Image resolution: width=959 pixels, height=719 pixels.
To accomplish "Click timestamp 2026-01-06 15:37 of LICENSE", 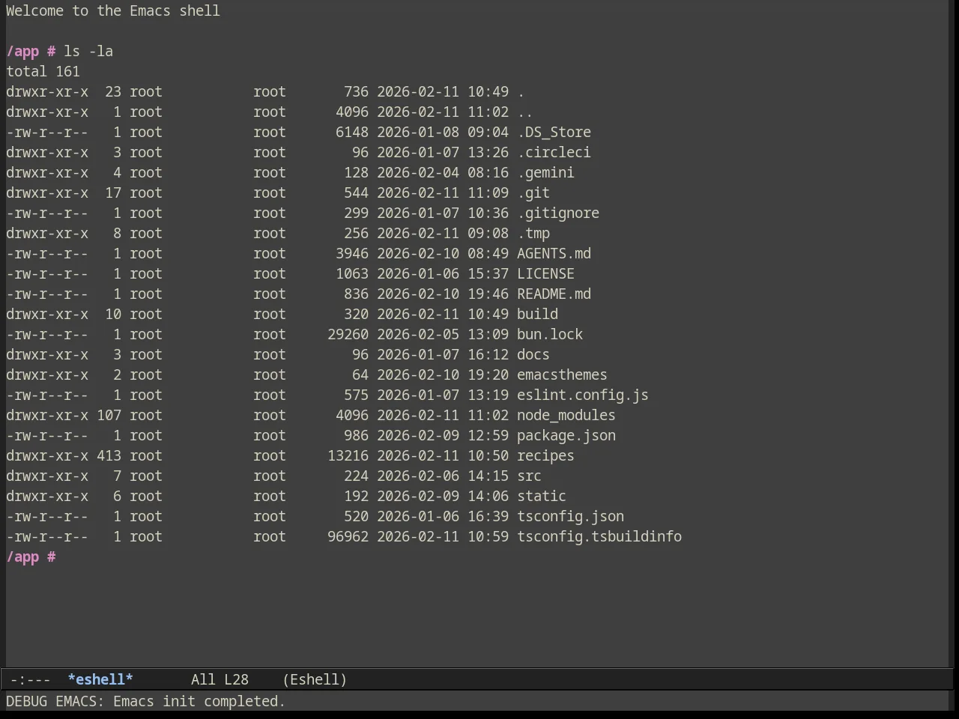I will [x=443, y=274].
